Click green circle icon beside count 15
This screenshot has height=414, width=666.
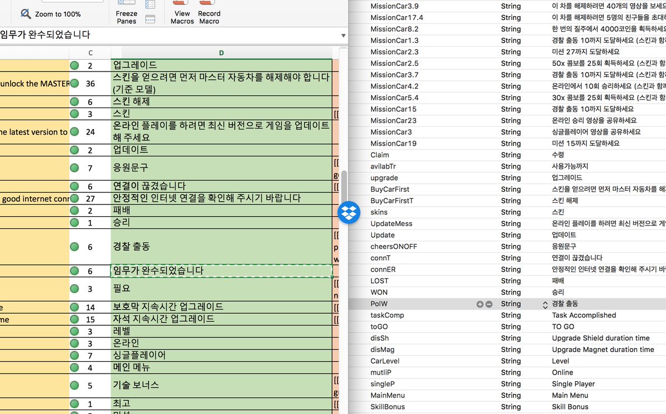74,319
